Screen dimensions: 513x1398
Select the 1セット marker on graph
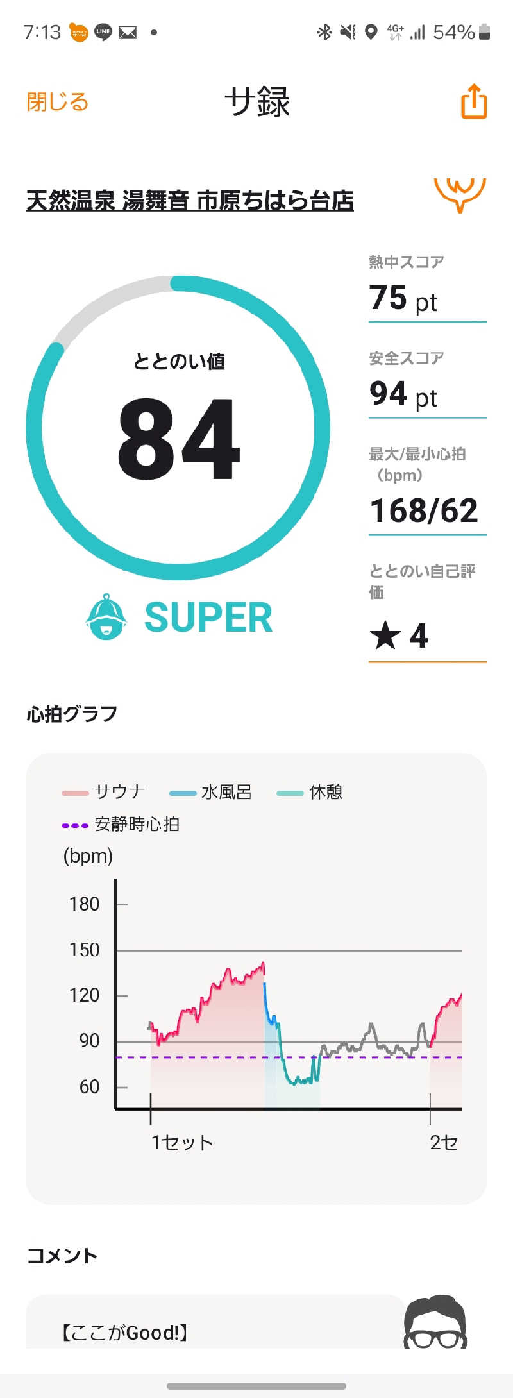coord(181,1142)
